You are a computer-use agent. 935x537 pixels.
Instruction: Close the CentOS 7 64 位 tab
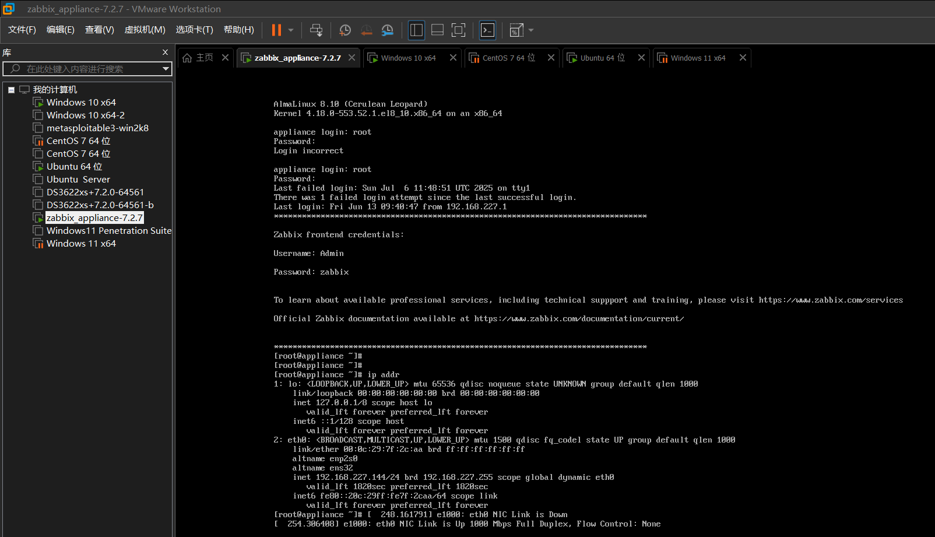(551, 58)
